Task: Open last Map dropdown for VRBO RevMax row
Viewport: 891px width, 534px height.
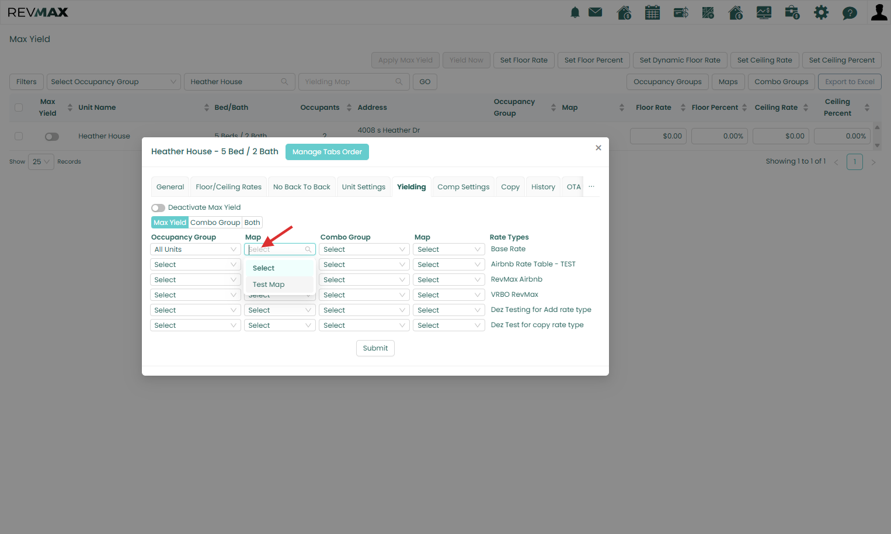Action: 448,295
